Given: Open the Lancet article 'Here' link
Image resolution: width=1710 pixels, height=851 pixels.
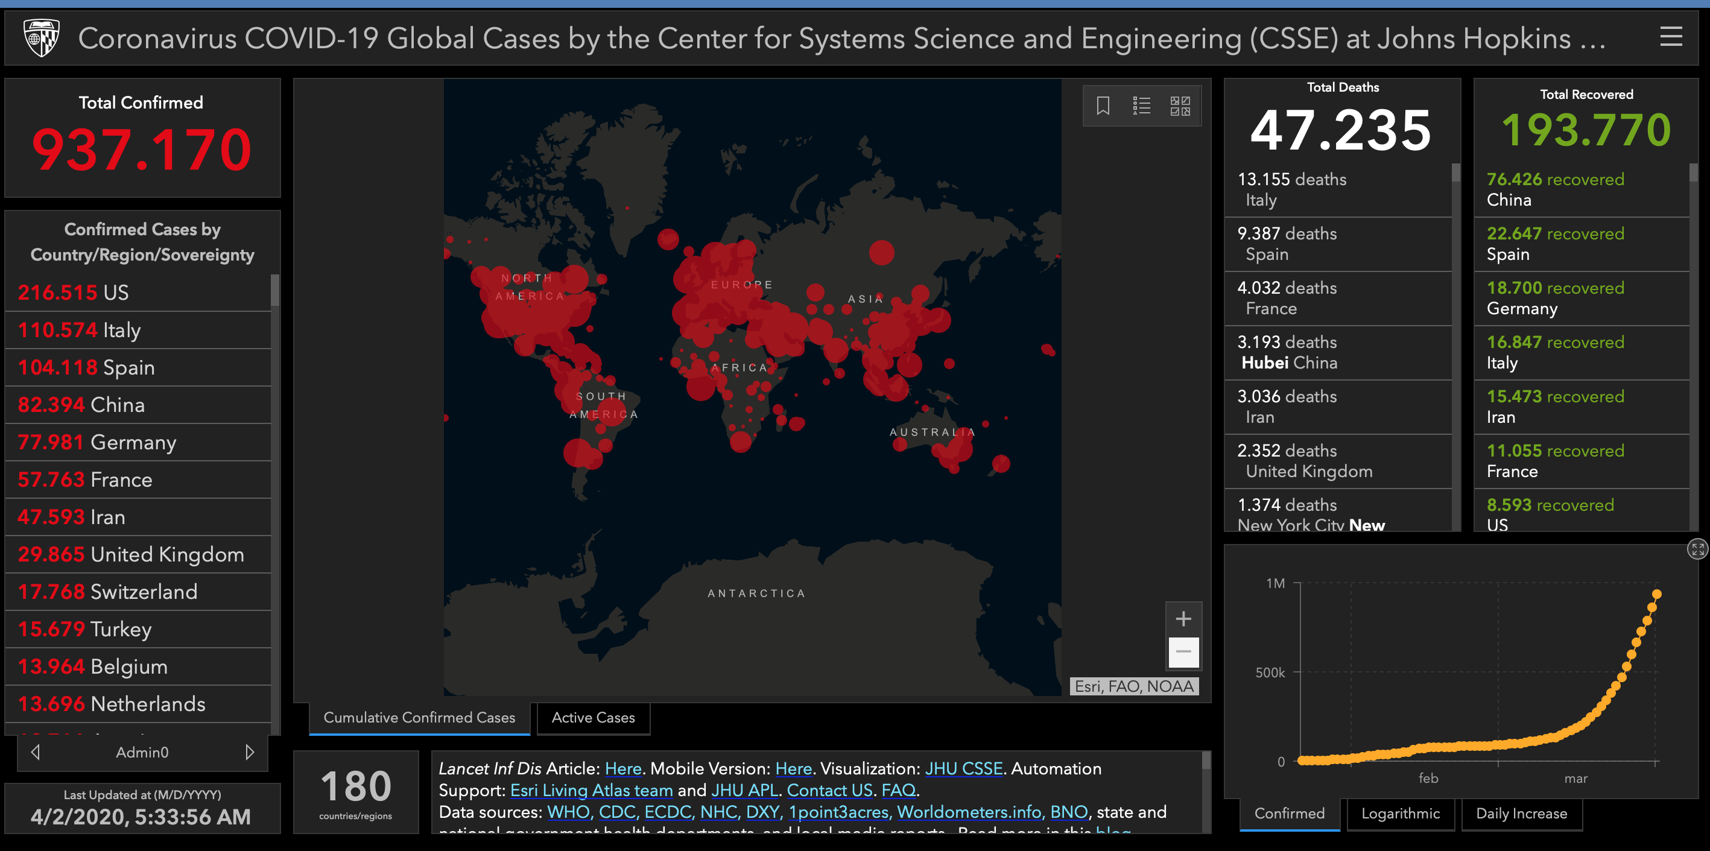Looking at the screenshot, I should (x=622, y=768).
